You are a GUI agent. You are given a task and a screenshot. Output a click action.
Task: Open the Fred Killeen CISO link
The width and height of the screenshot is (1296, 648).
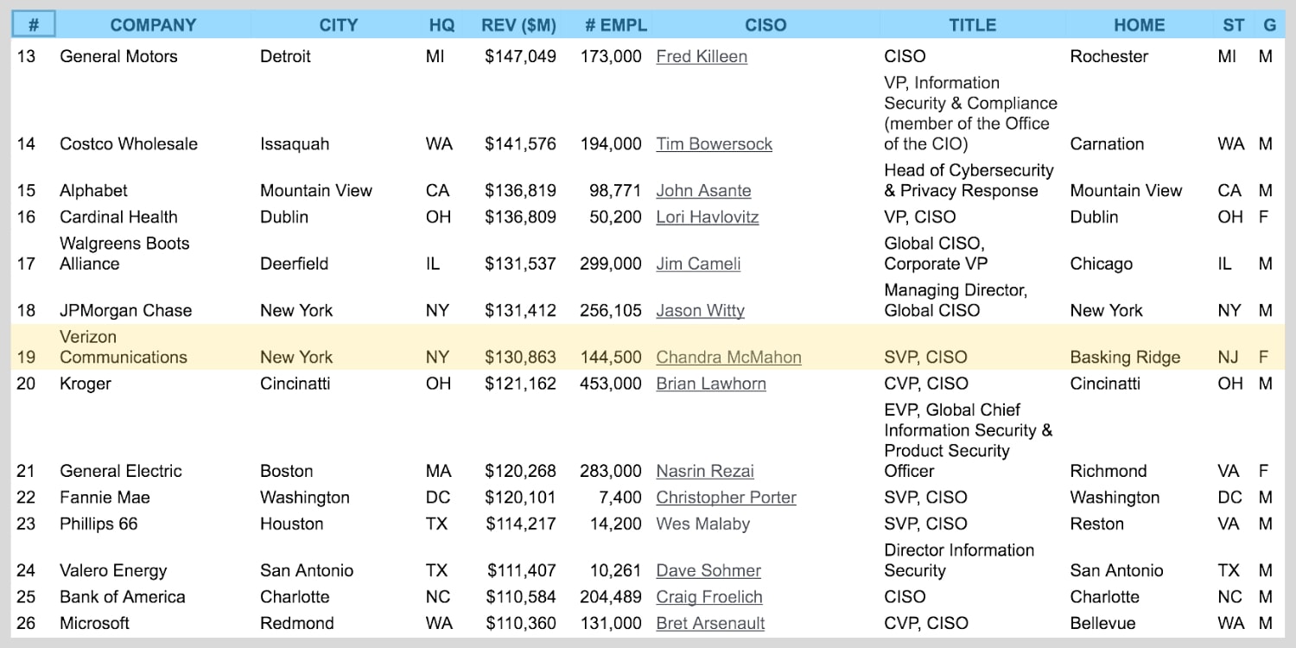coord(702,56)
